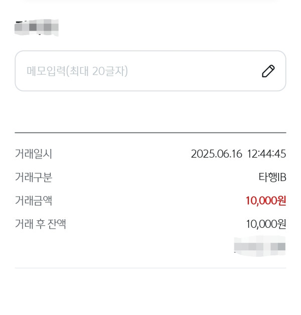Click the black 10,000원 balance amount
Viewport: 301px width, 315px height.
(x=266, y=224)
